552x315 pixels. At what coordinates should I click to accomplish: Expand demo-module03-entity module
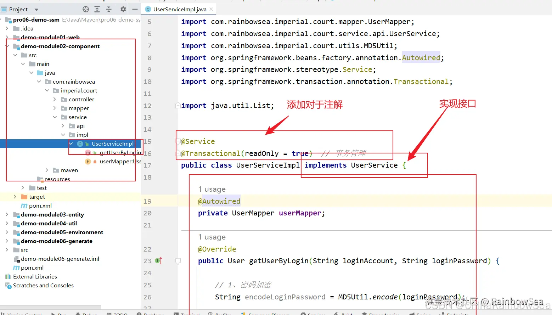[x=7, y=214]
